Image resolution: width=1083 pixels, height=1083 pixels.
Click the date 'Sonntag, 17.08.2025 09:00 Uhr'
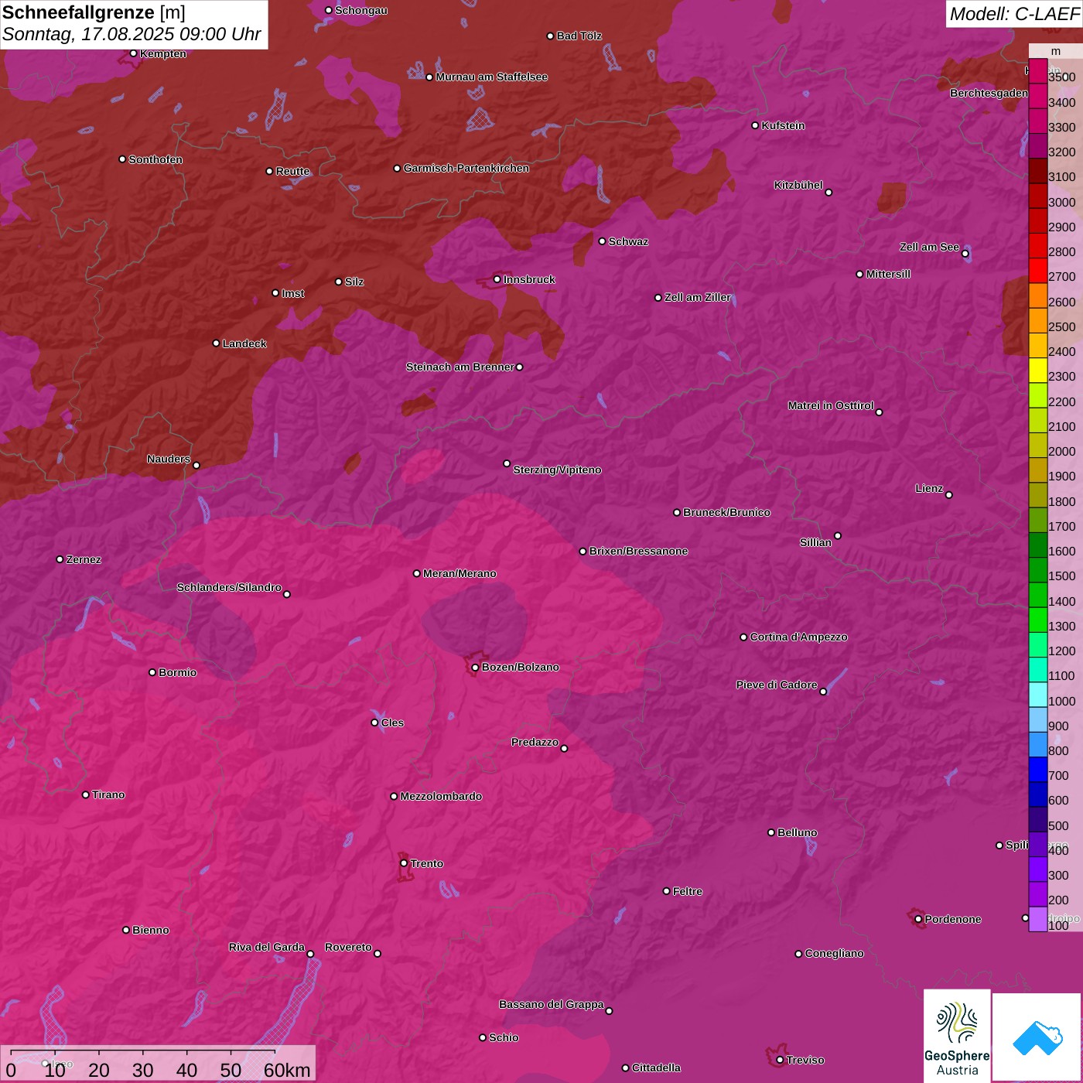tap(132, 35)
